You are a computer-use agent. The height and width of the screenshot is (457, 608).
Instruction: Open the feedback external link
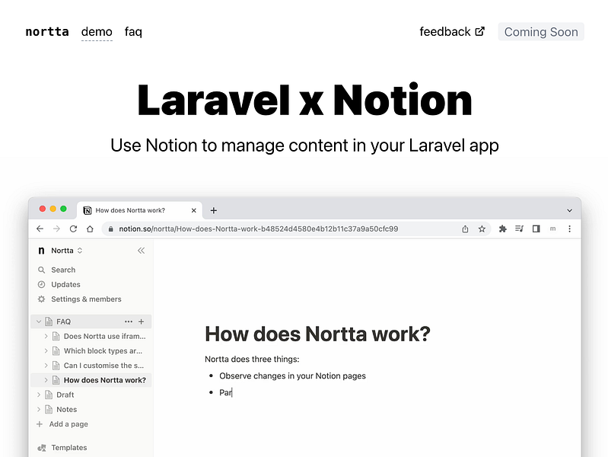tap(452, 31)
